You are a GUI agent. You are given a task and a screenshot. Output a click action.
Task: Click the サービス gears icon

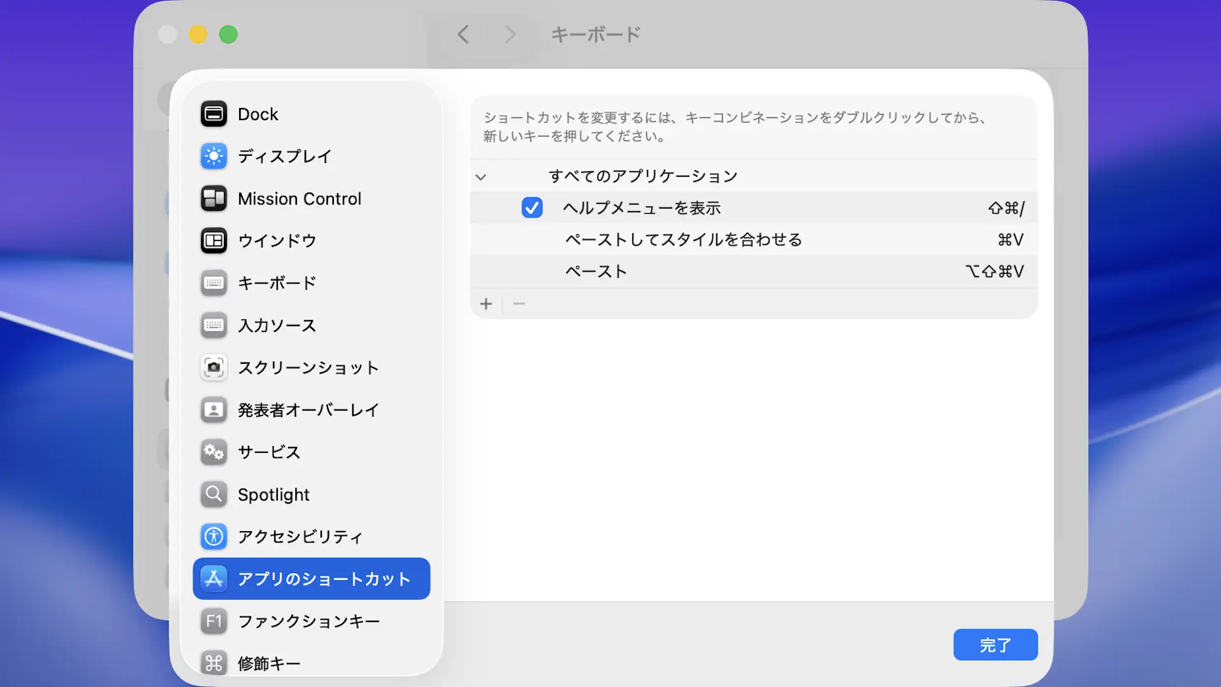(214, 452)
